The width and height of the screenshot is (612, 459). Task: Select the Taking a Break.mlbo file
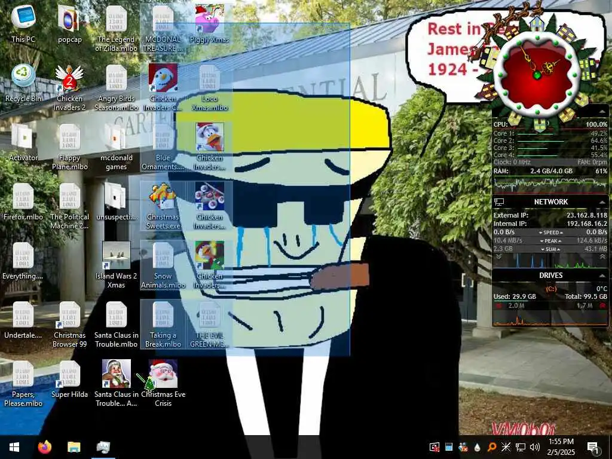tap(163, 325)
